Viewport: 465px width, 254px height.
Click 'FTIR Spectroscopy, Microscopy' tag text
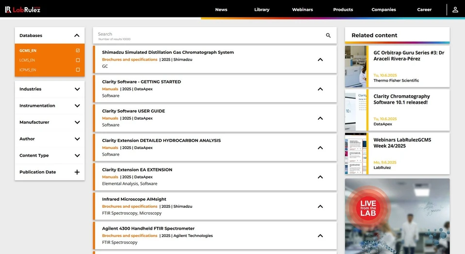click(x=132, y=213)
